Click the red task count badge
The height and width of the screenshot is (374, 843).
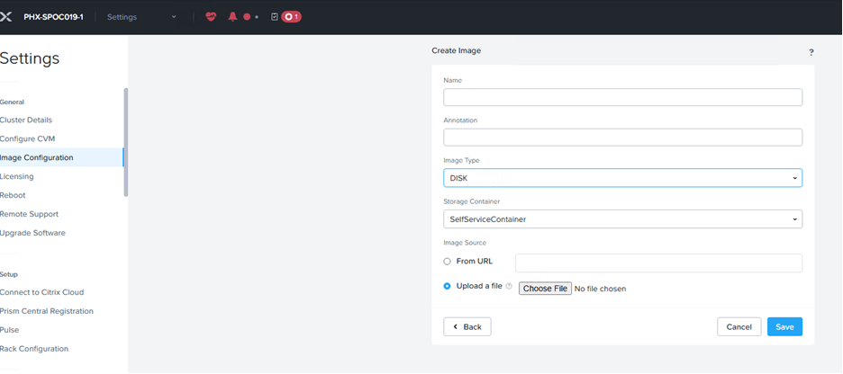[x=292, y=17]
